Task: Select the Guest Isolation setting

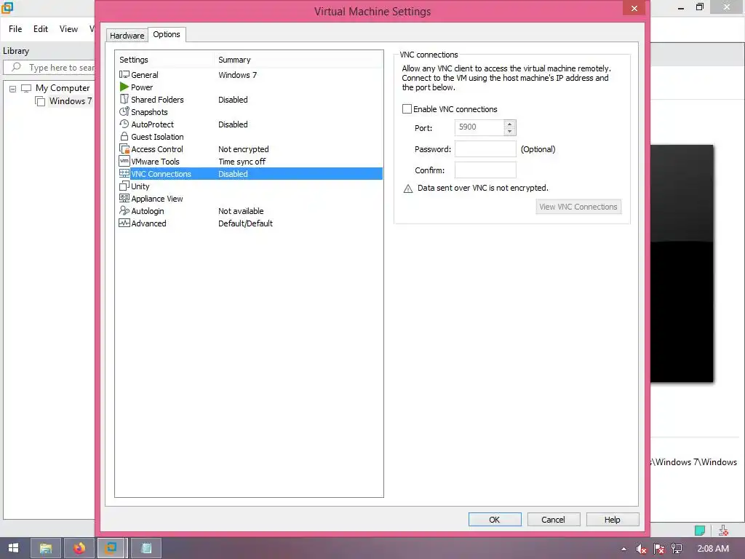Action: click(250, 136)
